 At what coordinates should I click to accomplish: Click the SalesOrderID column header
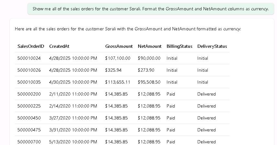[31, 46]
